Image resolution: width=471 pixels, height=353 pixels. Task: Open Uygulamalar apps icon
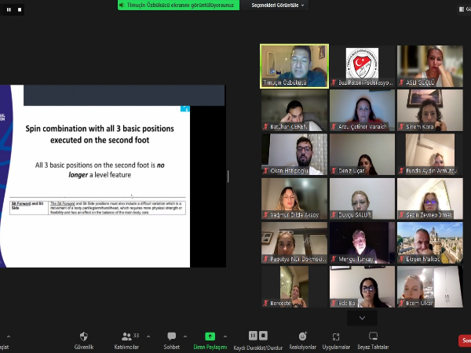pos(336,337)
